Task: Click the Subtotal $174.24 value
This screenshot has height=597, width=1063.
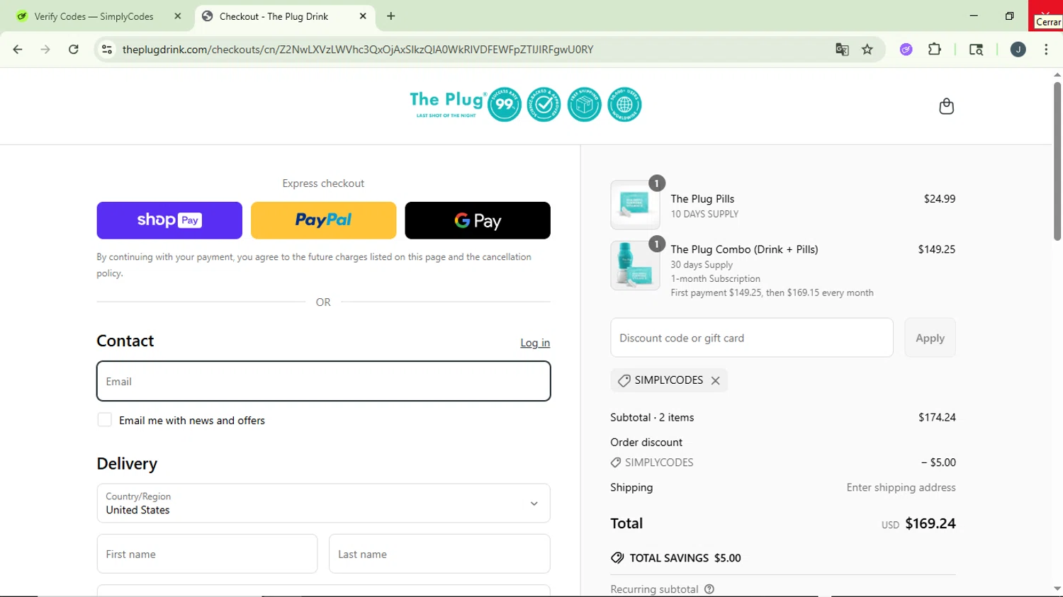Action: coord(937,417)
